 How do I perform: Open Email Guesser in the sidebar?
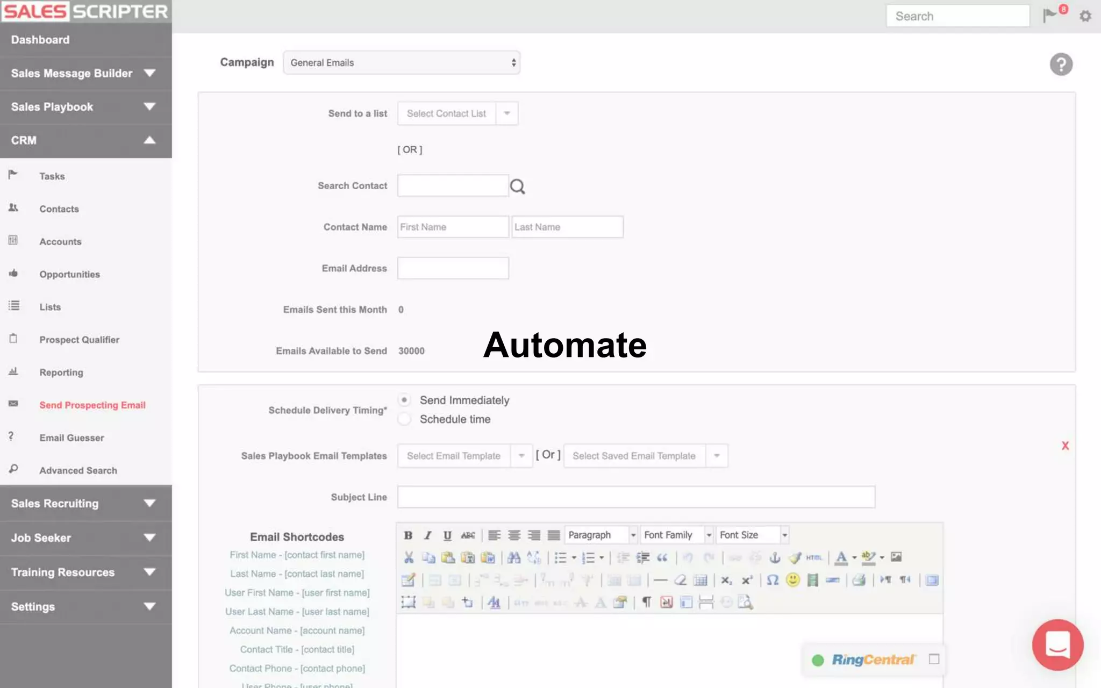72,438
